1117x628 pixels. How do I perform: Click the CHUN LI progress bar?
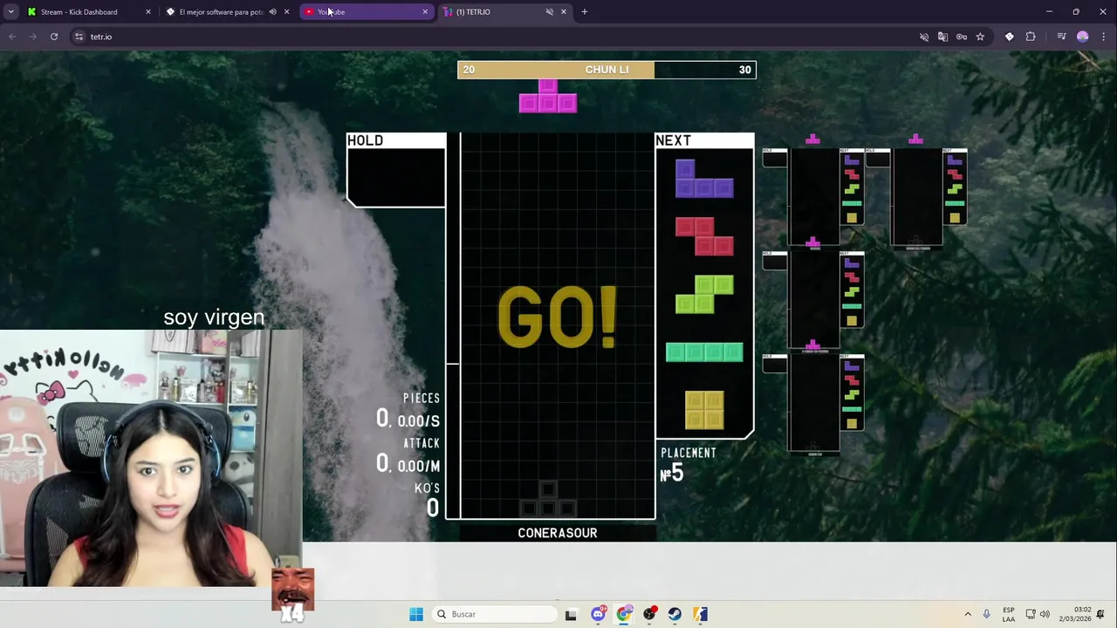(606, 70)
